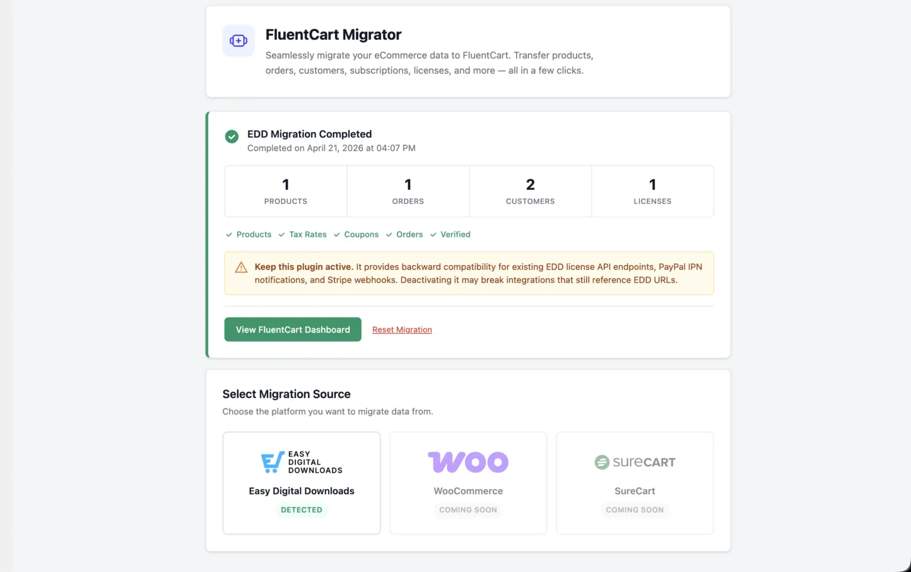Screen dimensions: 911x572
Task: Click the FluentCart Migrator logo icon
Action: pyautogui.click(x=238, y=41)
